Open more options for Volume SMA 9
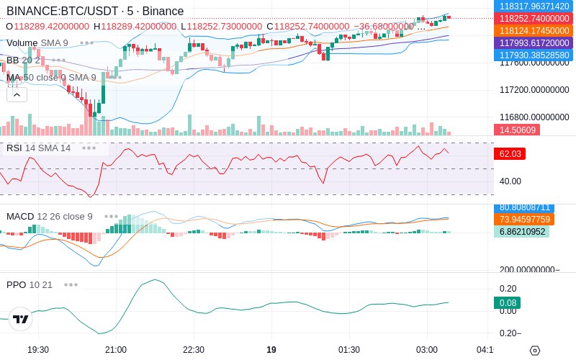 pos(86,43)
